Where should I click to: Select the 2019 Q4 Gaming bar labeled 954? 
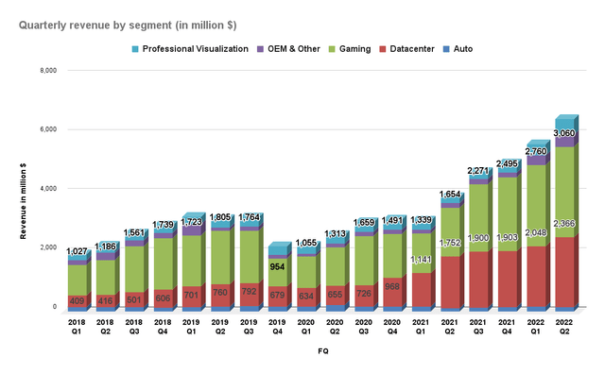click(277, 272)
